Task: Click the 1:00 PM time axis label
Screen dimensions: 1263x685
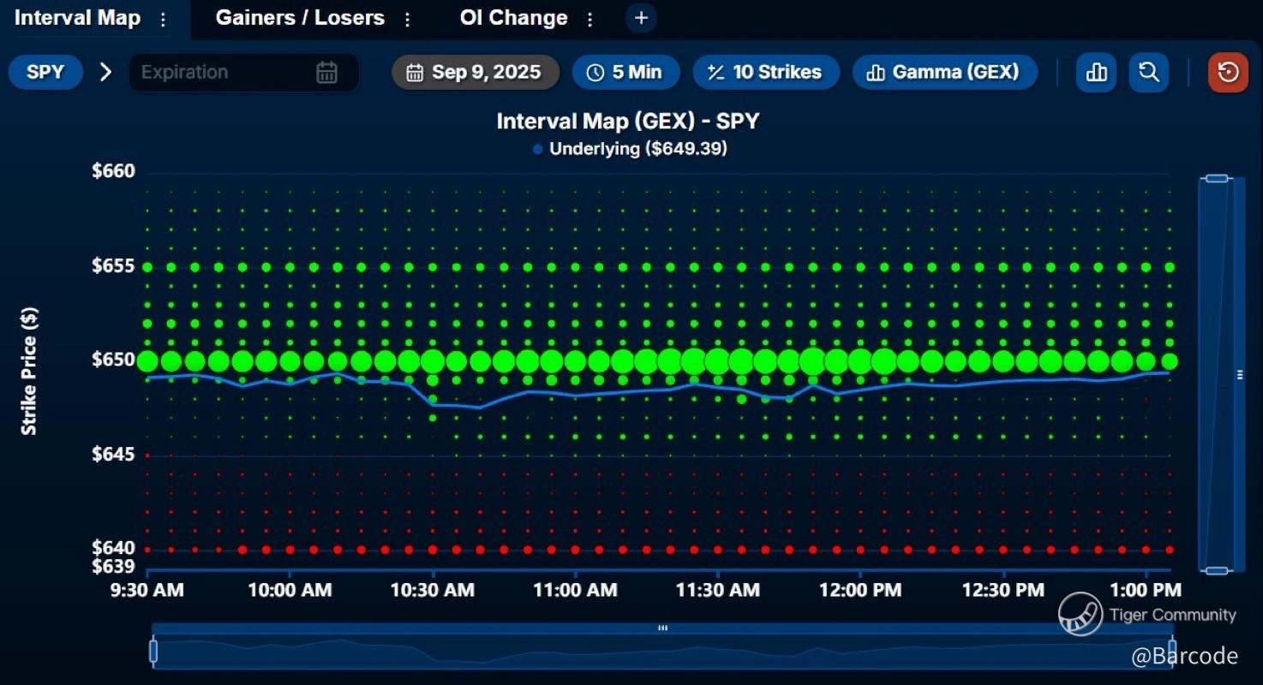Action: (1145, 590)
